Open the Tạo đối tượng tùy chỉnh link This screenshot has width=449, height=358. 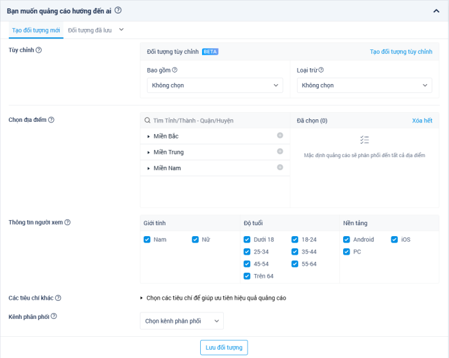401,51
